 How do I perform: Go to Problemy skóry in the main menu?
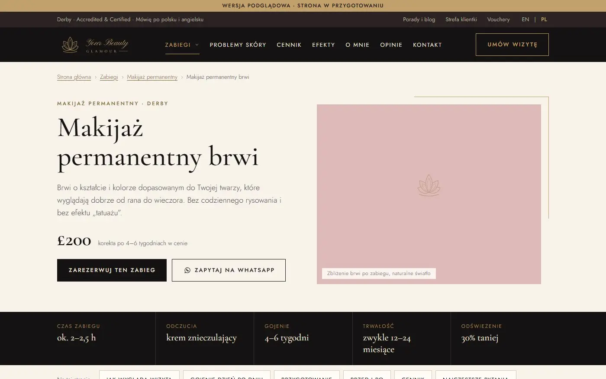[x=238, y=45]
